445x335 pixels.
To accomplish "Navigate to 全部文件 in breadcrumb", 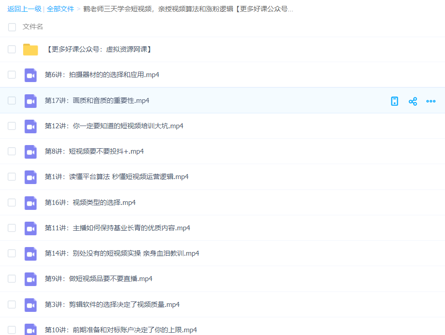I will pos(60,9).
